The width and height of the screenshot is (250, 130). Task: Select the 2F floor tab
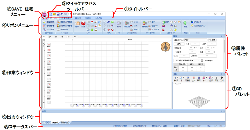[50, 37]
